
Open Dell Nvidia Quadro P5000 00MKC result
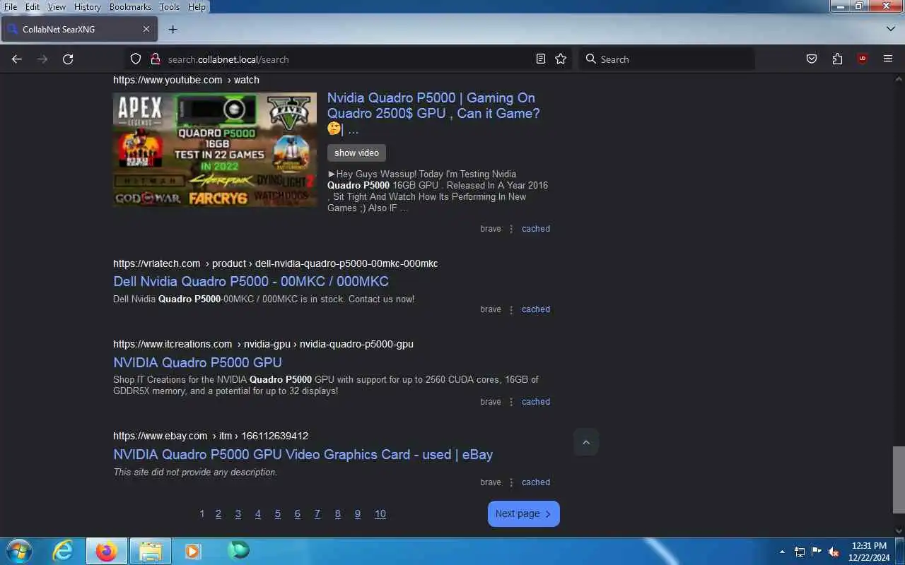coord(251,281)
